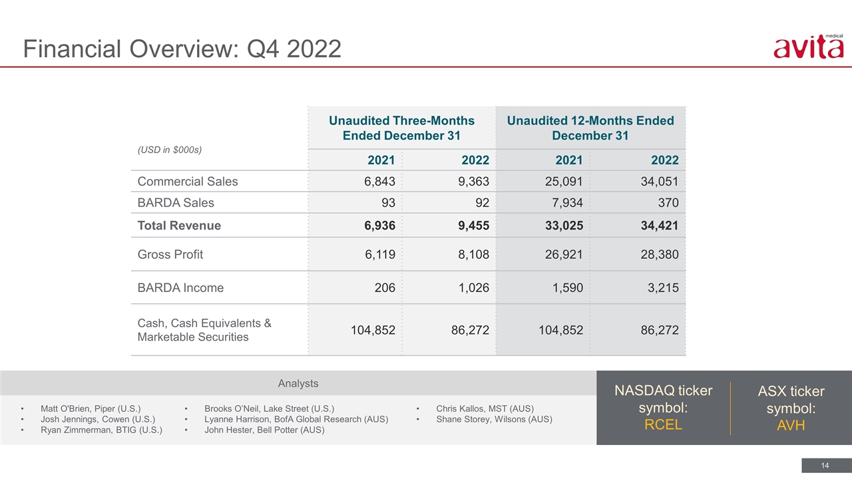Select the 'BARDA Income' row label
This screenshot has height=479, width=852.
click(x=180, y=288)
